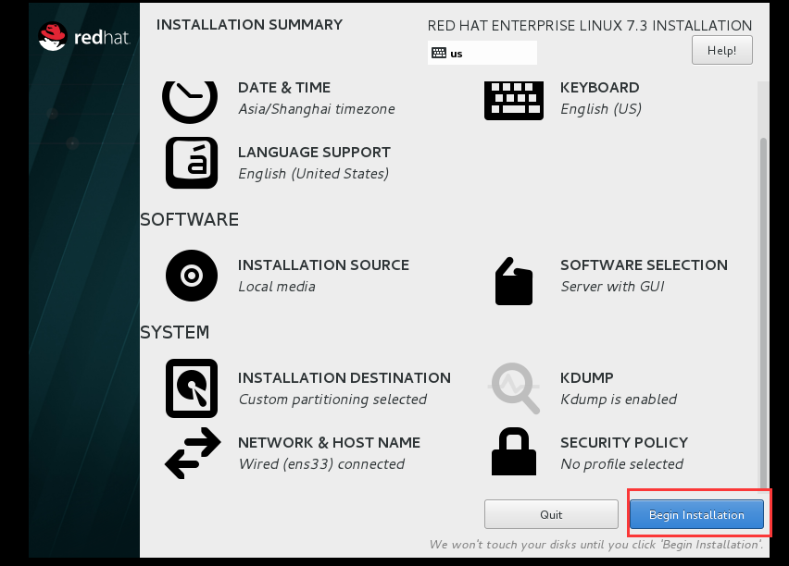This screenshot has width=789, height=566.
Task: Click 'Local media' text
Action: (277, 287)
